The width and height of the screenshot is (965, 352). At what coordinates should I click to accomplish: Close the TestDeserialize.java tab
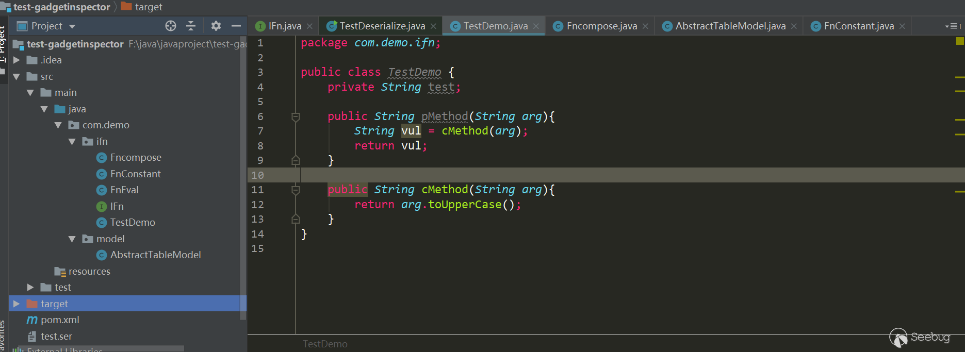[433, 26]
